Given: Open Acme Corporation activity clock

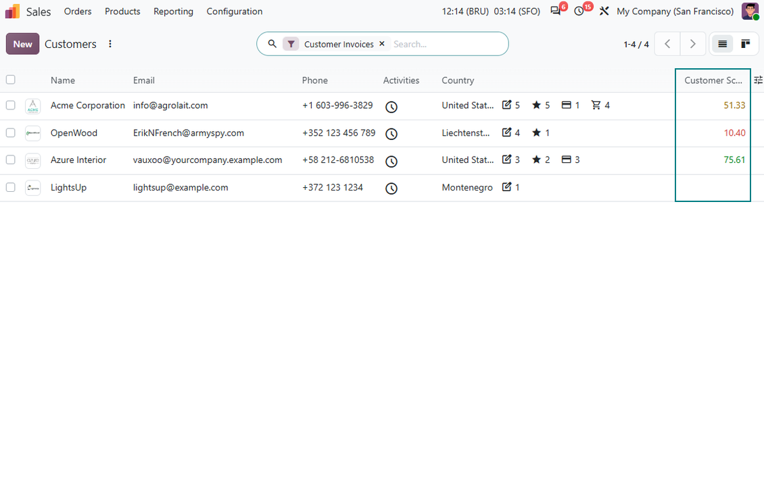Looking at the screenshot, I should (391, 107).
